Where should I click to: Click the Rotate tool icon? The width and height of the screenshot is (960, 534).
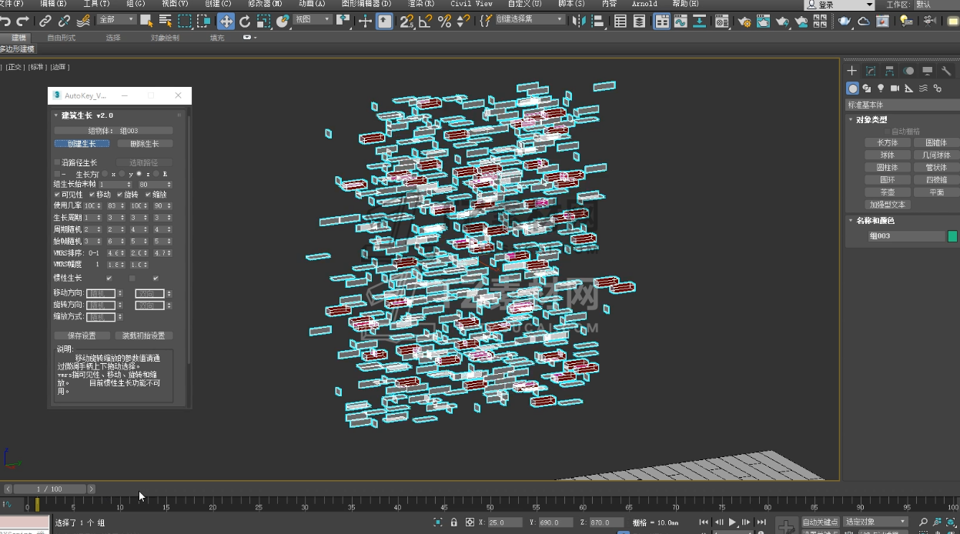point(245,22)
